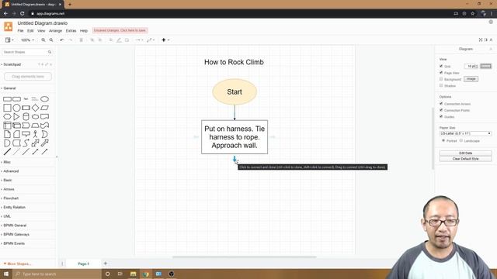Screen dimensions: 497x279
Task: Open the Extras menu
Action: tap(71, 31)
